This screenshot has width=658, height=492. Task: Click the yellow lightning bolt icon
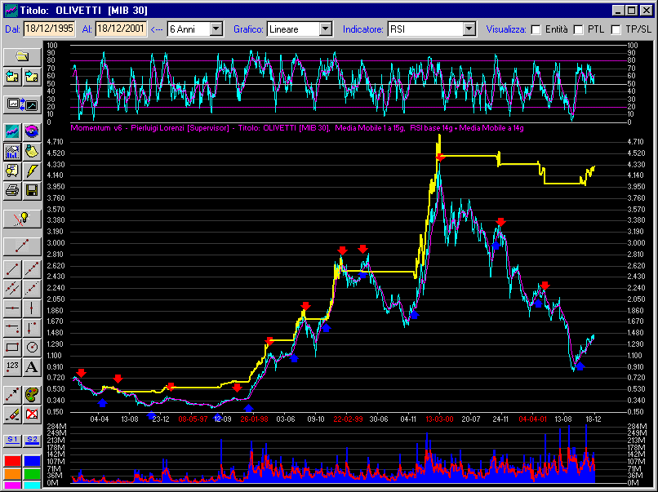[32, 171]
